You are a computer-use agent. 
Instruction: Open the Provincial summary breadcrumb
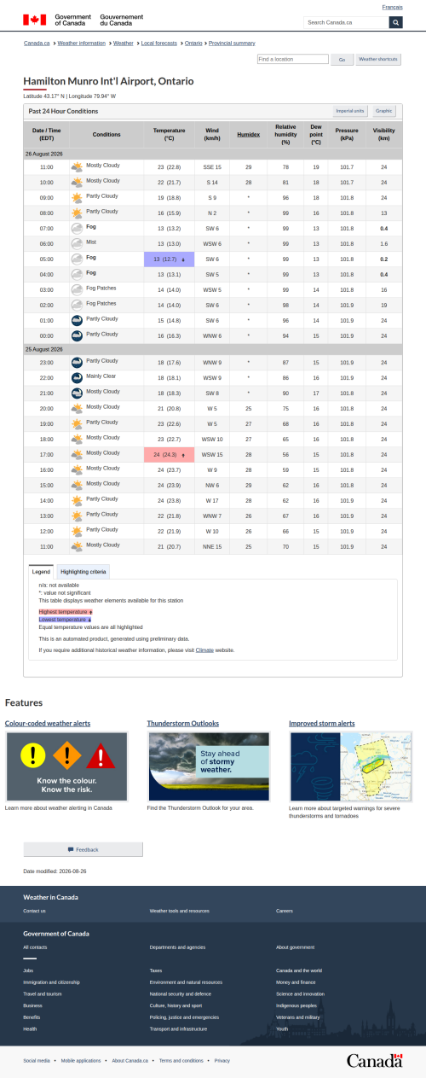click(232, 43)
